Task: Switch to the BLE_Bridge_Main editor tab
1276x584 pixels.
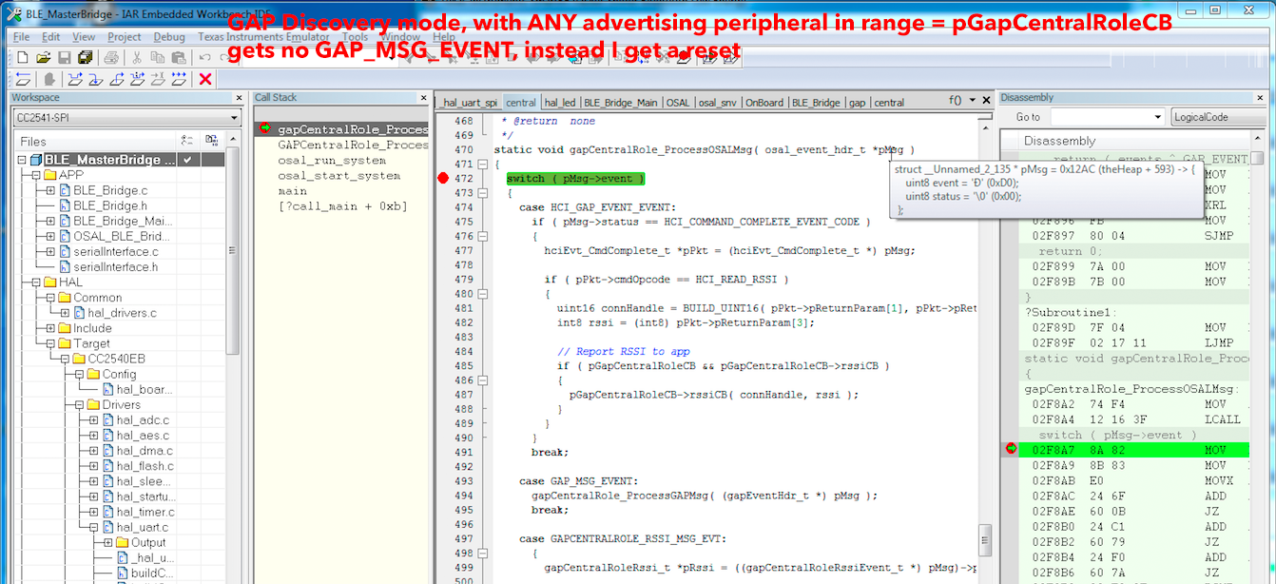Action: click(621, 102)
